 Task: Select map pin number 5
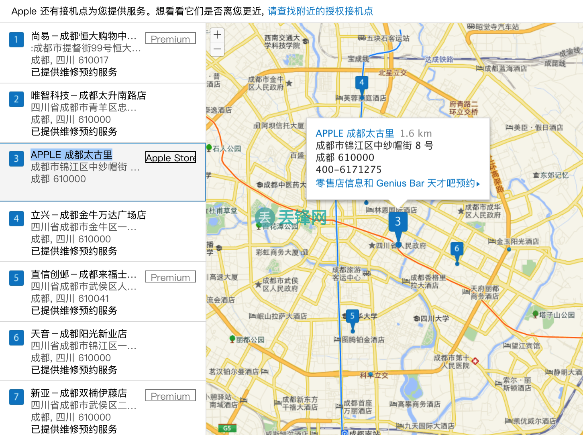pos(352,321)
